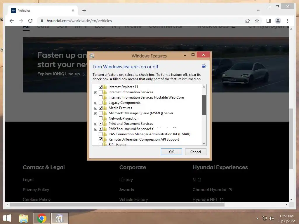Select the Vehicles browser tab
This screenshot has width=299, height=224.
[x=43, y=10]
